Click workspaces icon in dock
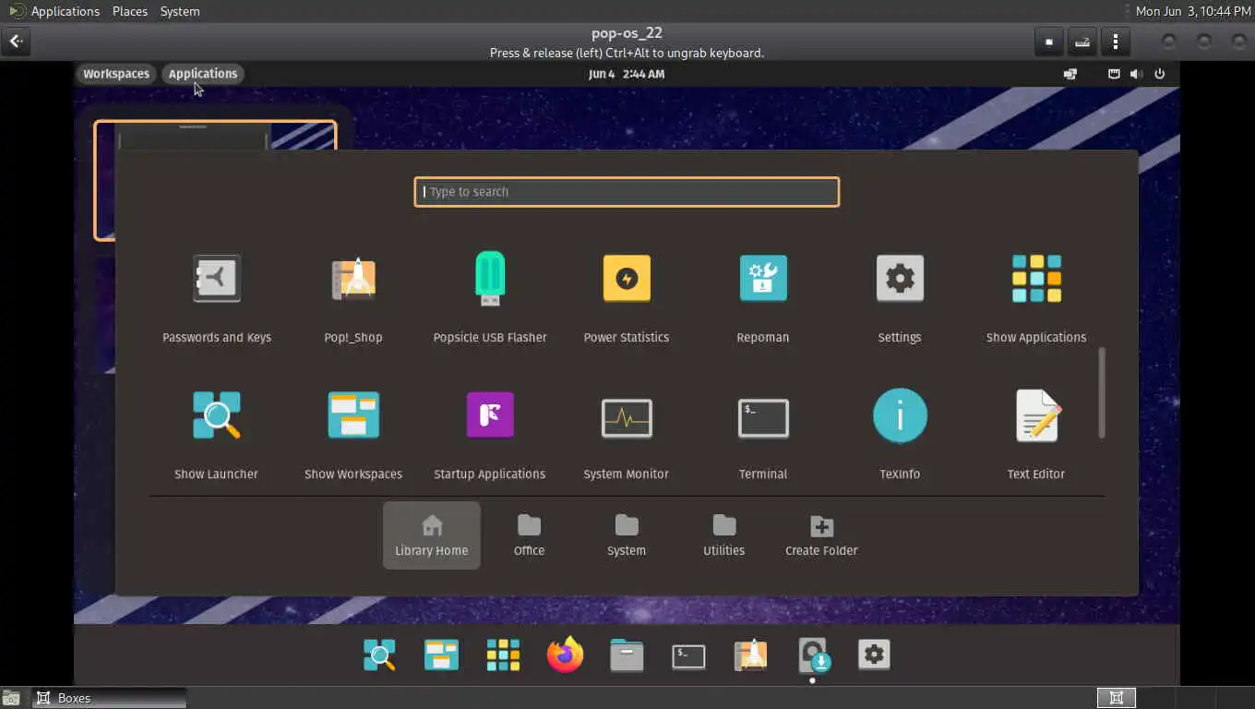The image size is (1255, 709). 441,655
